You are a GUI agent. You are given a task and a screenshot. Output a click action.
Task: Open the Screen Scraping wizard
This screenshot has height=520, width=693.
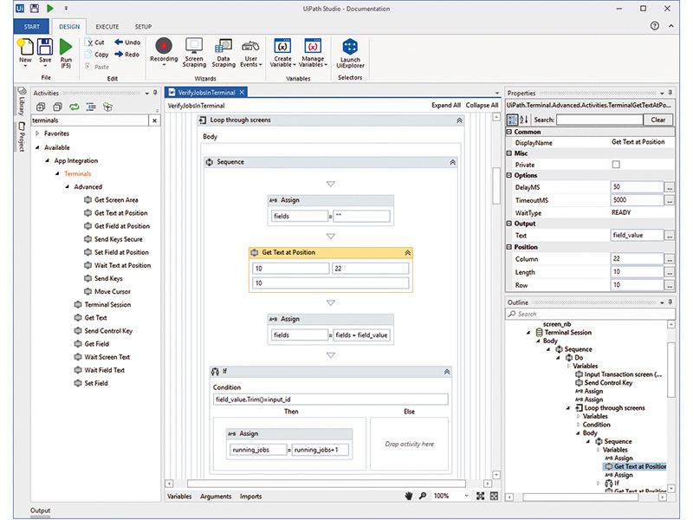coord(194,53)
